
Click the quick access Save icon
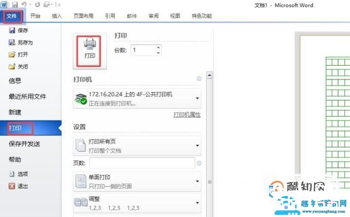[x=15, y=5]
